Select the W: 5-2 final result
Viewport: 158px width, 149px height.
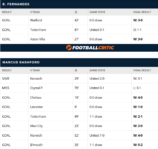(x=138, y=145)
